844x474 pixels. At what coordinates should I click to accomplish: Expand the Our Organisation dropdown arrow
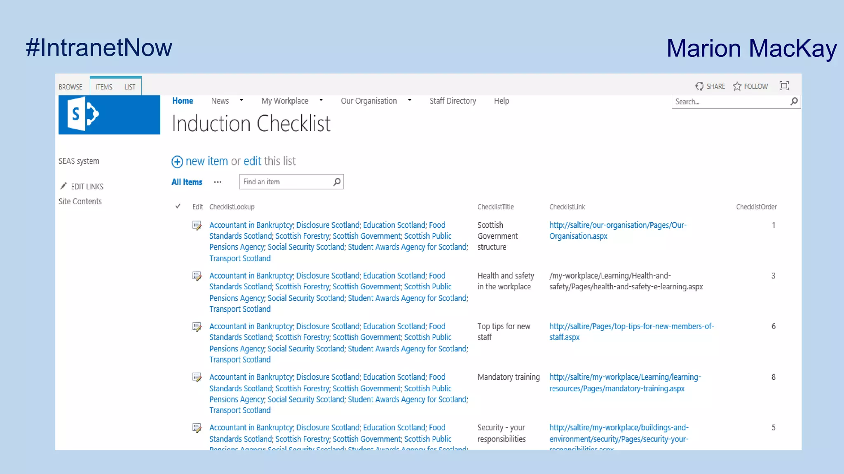410,100
